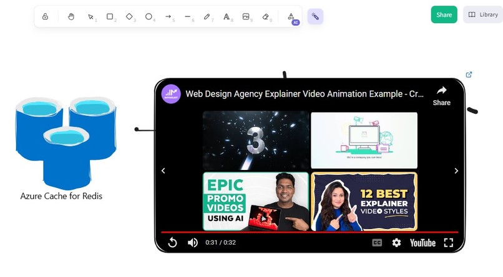
Task: Watch on YouTube logo link
Action: click(422, 243)
